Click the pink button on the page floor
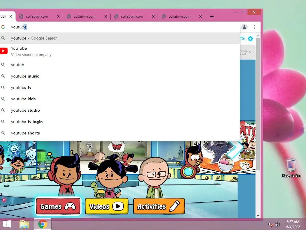The width and height of the screenshot is (306, 230). pyautogui.click(x=4, y=200)
